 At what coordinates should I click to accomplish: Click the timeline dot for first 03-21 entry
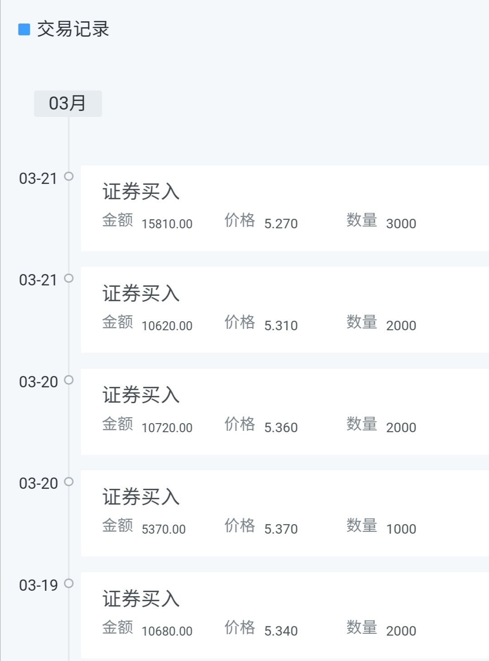click(x=69, y=176)
